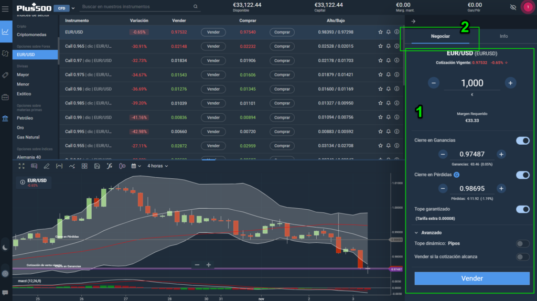Set price alert bell for EUR/USD row
The height and width of the screenshot is (301, 537).
[389, 32]
